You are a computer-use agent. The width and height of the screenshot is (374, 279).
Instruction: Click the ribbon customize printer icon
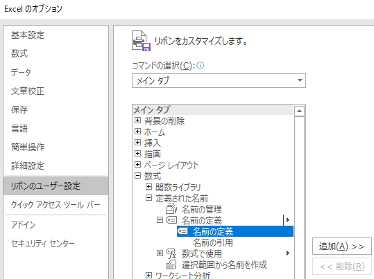coord(142,41)
